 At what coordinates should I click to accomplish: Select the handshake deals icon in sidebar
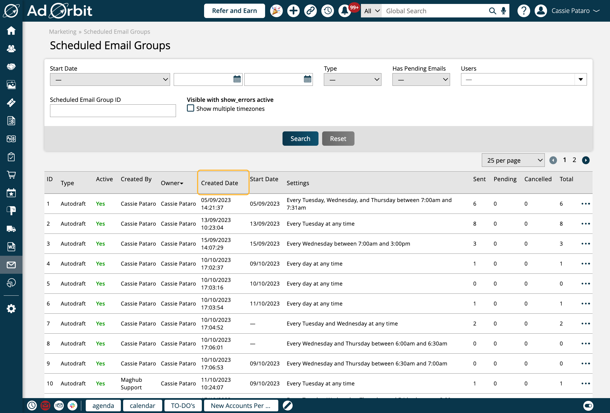pyautogui.click(x=11, y=66)
